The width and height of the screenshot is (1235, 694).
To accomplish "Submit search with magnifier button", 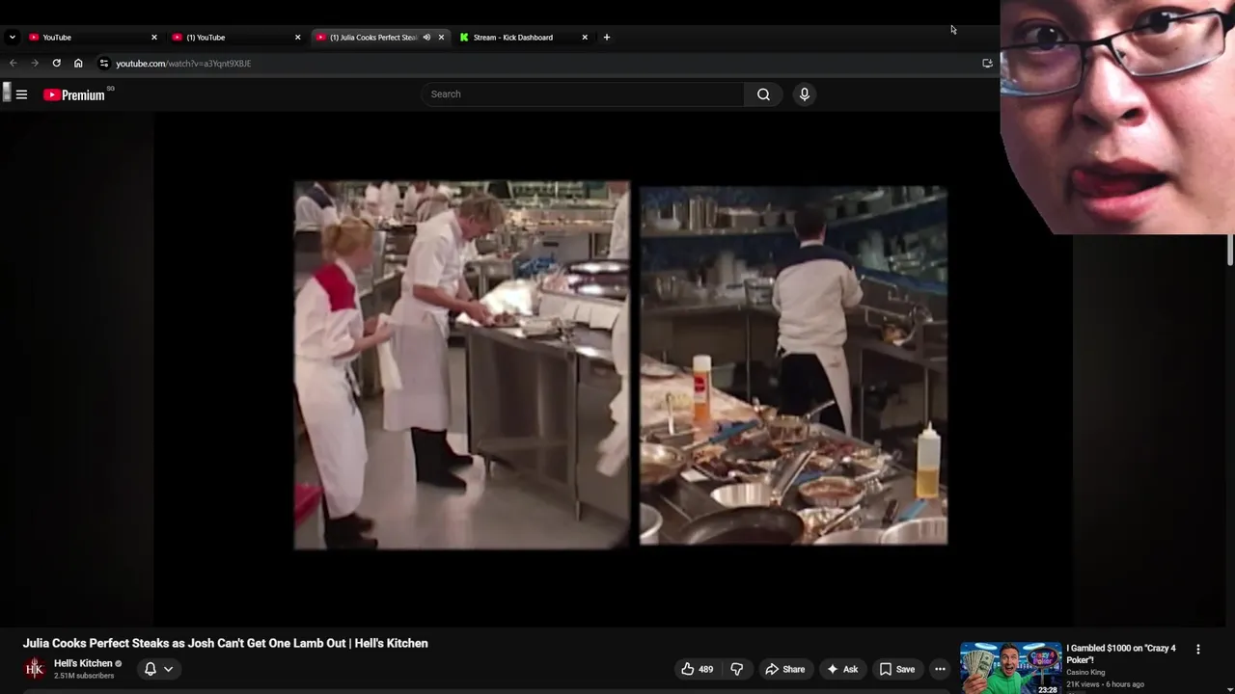I will [x=763, y=94].
